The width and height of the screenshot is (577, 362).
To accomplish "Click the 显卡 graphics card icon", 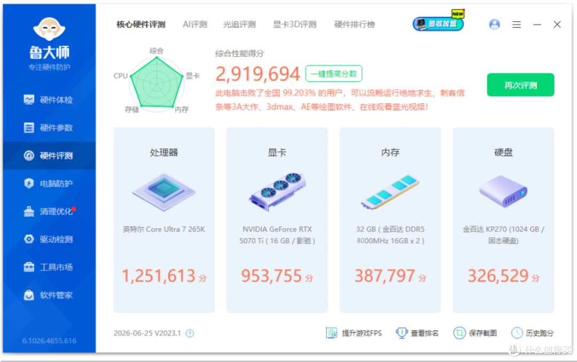I will (x=277, y=191).
